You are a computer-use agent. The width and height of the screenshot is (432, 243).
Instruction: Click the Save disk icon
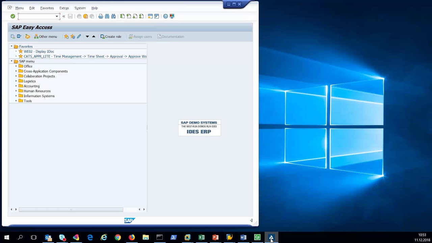click(70, 16)
